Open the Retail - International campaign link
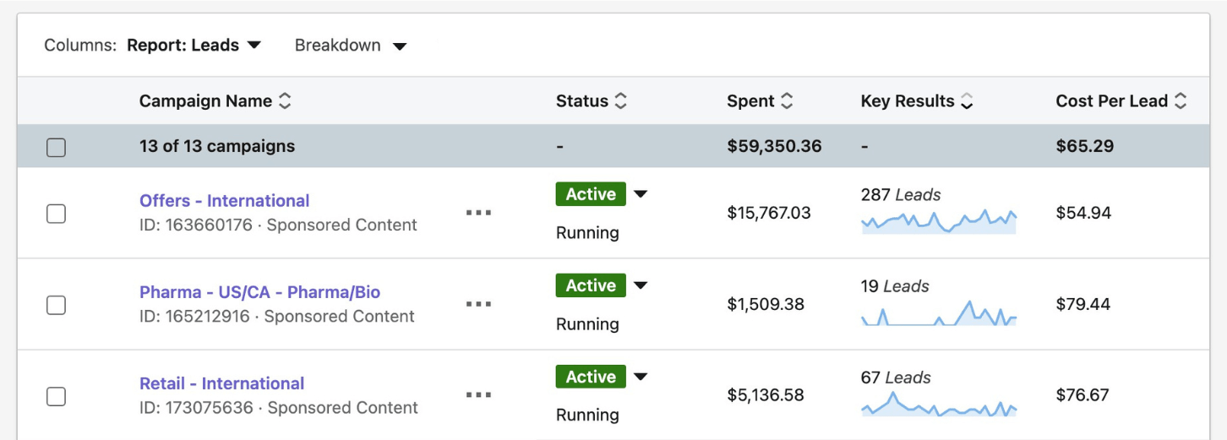1227x440 pixels. 221,383
